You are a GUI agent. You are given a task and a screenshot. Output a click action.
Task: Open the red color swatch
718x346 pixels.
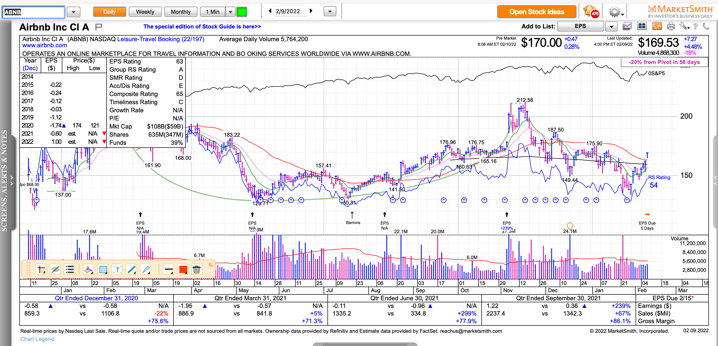pyautogui.click(x=183, y=270)
